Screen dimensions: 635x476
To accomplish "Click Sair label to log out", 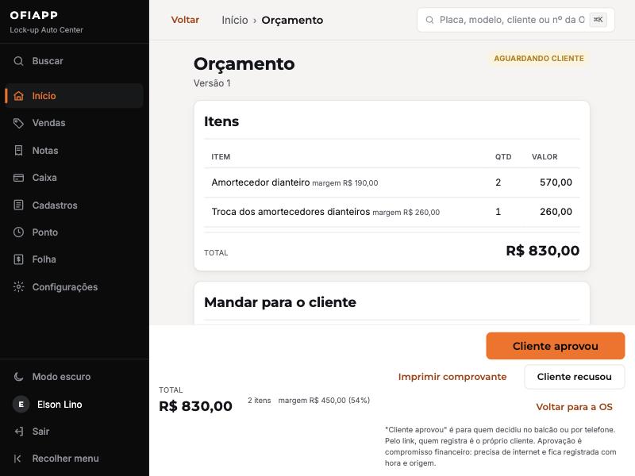I will click(x=41, y=432).
